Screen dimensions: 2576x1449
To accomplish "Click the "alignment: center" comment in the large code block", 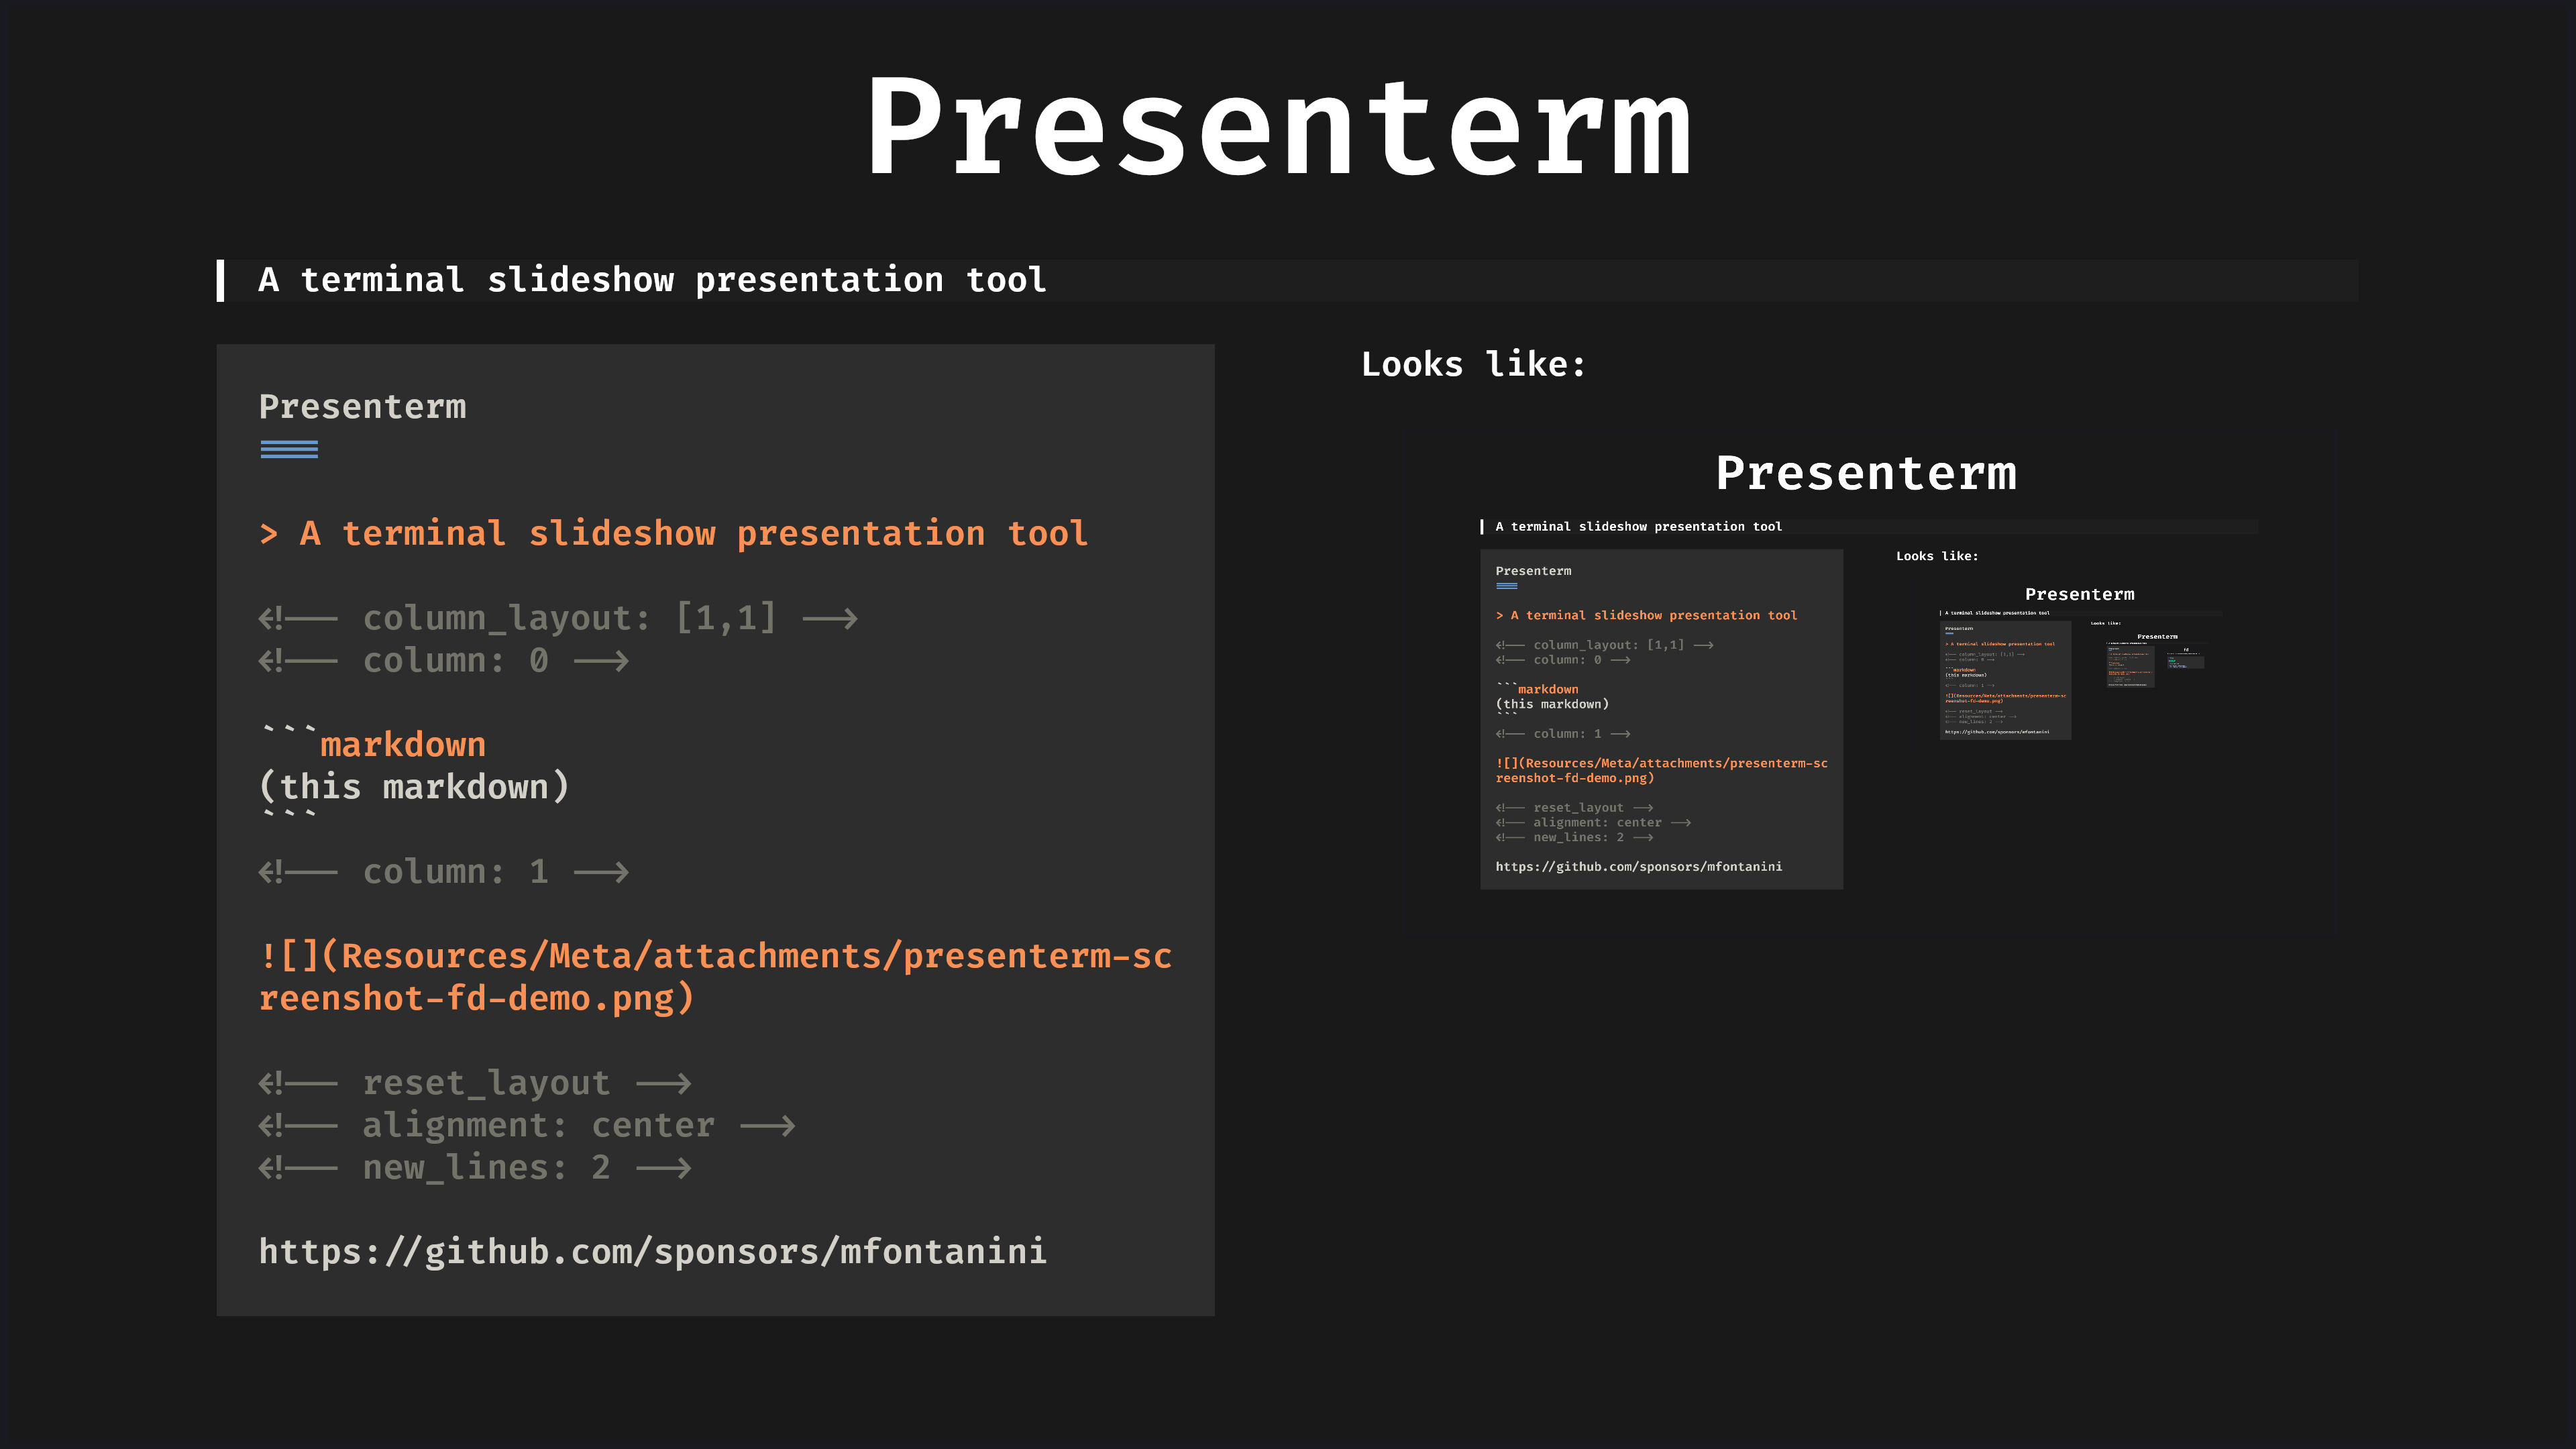I will click(x=527, y=1125).
